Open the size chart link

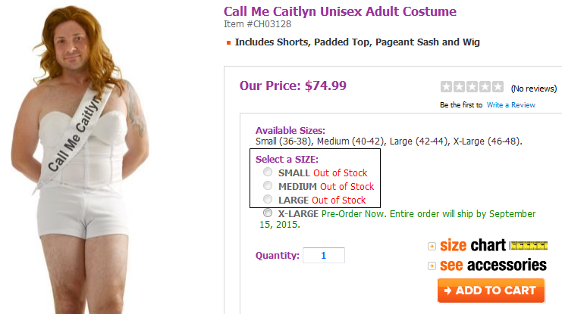coord(472,246)
